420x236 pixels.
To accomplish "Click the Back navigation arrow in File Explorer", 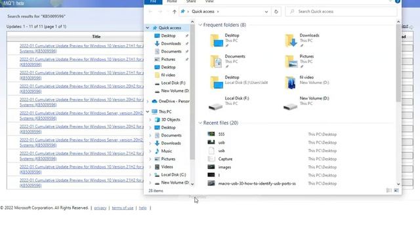I will click(x=150, y=12).
